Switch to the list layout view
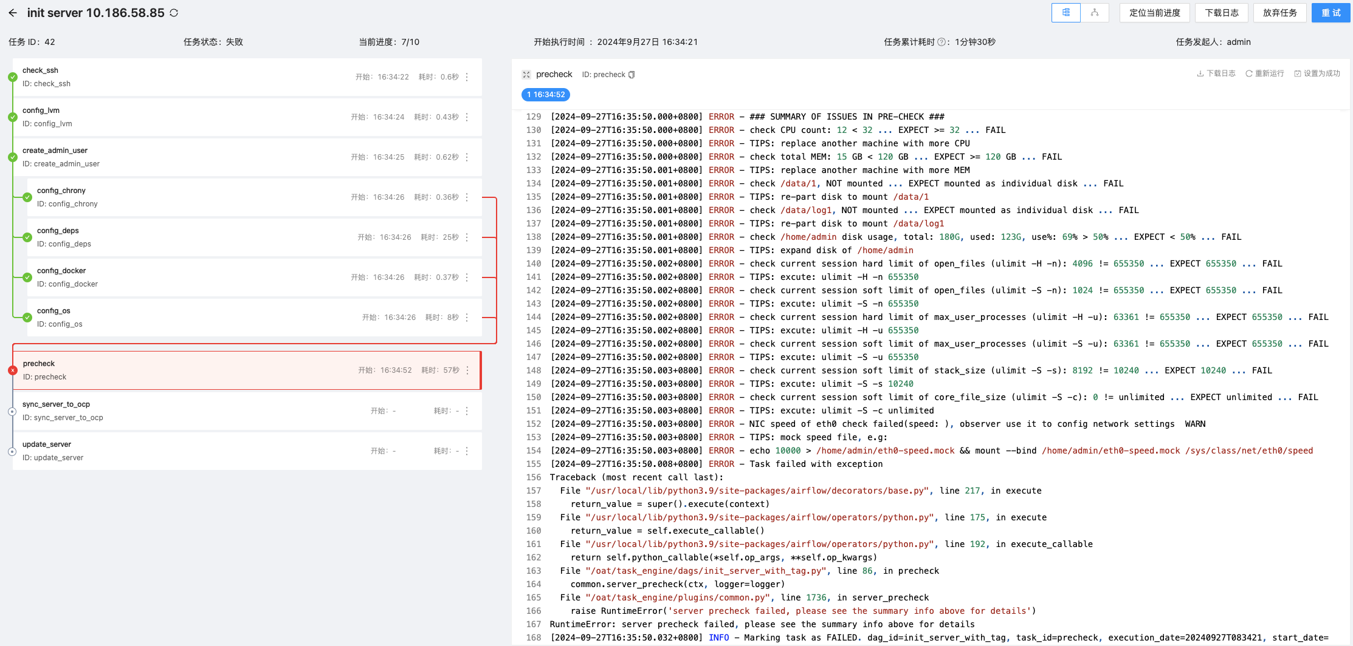 (1066, 13)
